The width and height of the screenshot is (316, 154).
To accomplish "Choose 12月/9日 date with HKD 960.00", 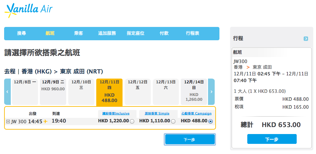I will click(x=53, y=92).
